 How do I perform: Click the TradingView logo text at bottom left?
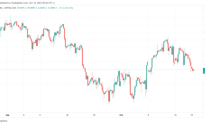click(x=4, y=121)
